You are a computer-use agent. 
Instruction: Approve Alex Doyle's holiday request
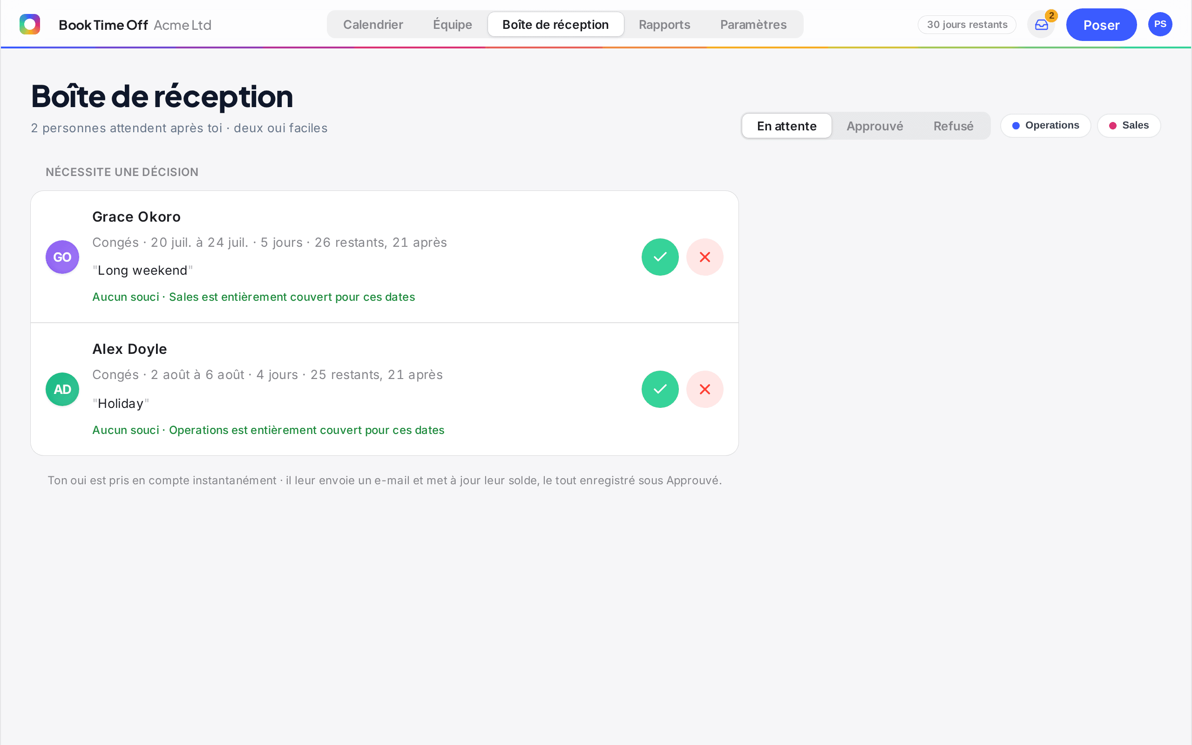[x=660, y=389]
